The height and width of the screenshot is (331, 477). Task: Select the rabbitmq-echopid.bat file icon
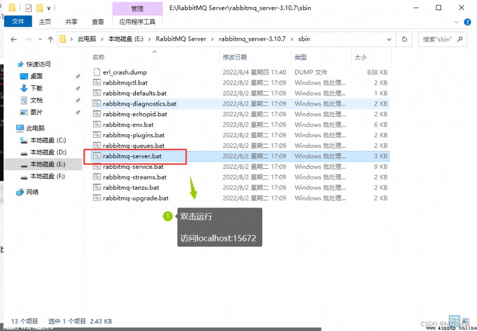tap(97, 114)
